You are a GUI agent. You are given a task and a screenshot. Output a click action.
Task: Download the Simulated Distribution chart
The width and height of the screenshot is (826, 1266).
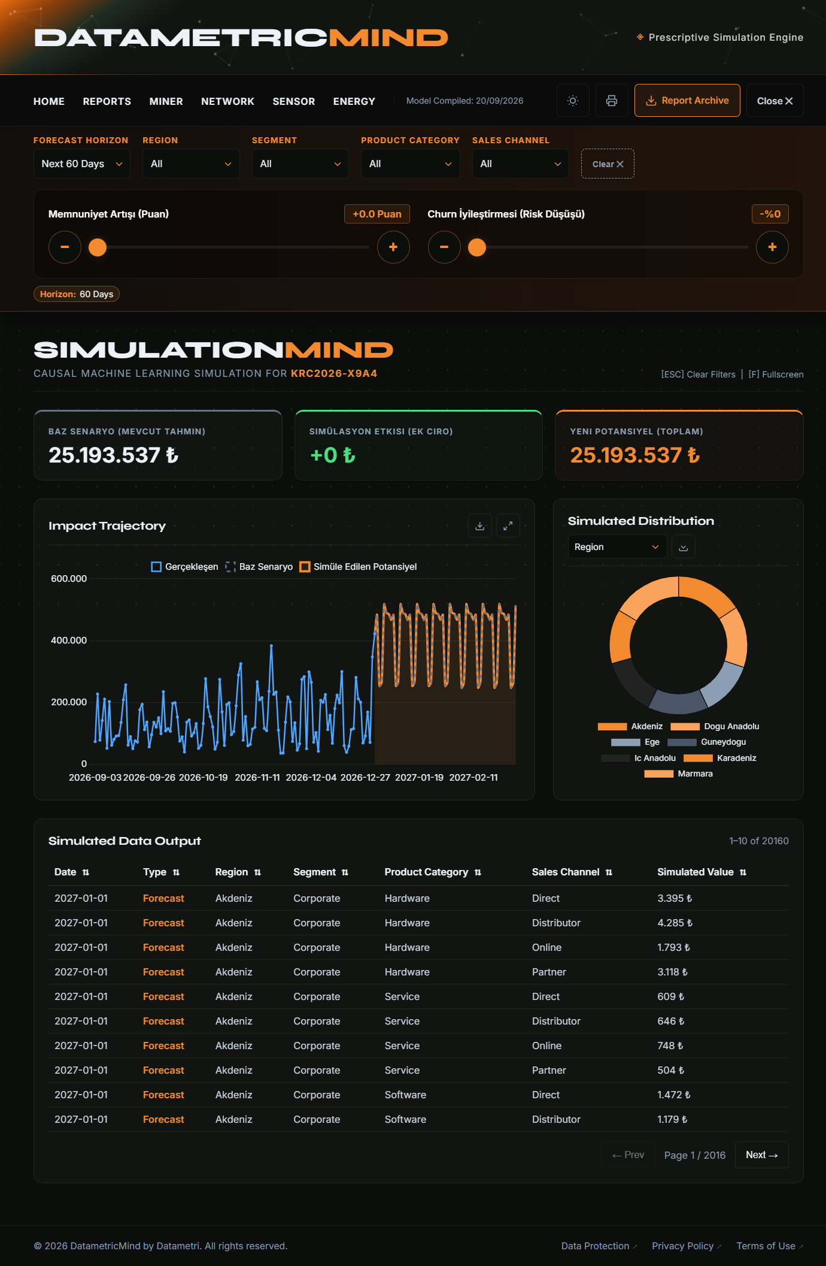click(684, 547)
